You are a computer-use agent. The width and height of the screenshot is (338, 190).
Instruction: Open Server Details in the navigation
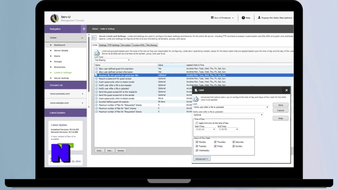click(x=61, y=50)
